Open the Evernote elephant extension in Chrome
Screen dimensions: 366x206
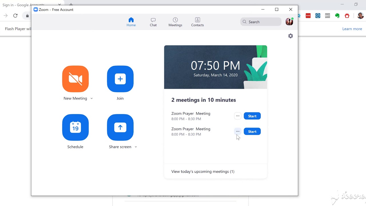(337, 16)
